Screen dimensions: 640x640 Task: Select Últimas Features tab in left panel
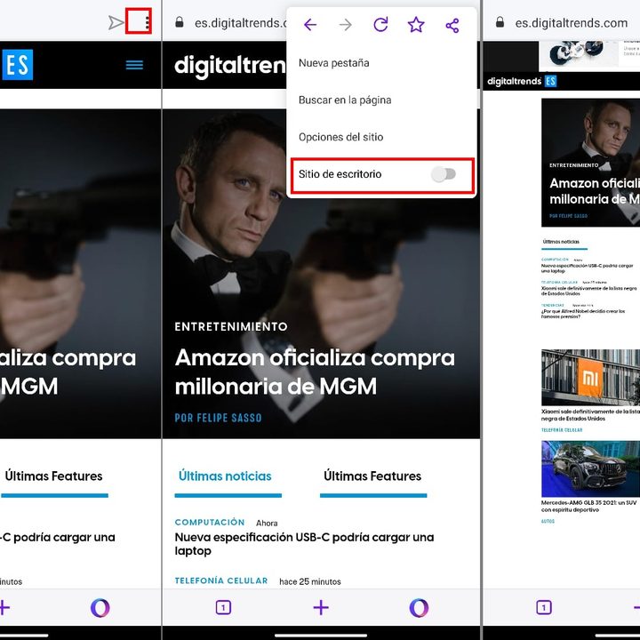[x=53, y=476]
